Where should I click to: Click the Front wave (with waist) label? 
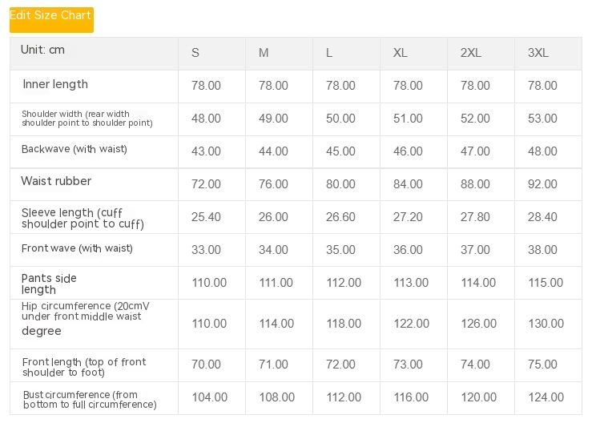[77, 248]
